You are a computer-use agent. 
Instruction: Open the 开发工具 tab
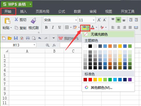(128, 11)
